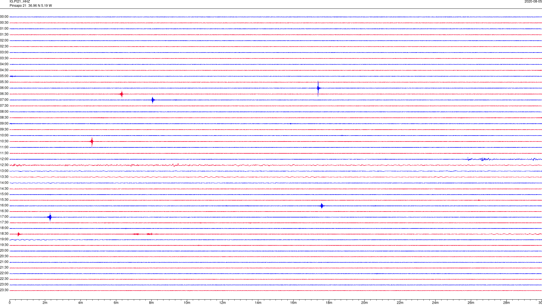Click the 14m tick on time axis
Screen dimensions: 542x305
[258, 302]
